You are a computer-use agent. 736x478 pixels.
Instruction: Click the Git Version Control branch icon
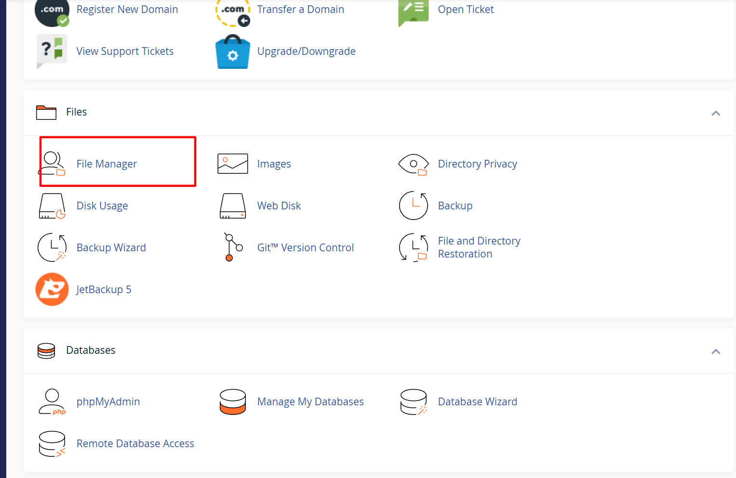click(x=233, y=247)
